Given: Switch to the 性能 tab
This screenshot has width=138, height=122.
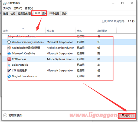Looking at the screenshot, I should (x=13, y=14).
